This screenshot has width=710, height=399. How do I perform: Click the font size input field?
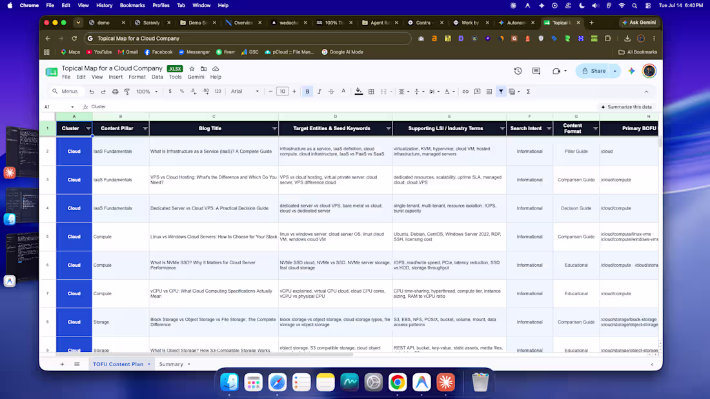(x=282, y=92)
